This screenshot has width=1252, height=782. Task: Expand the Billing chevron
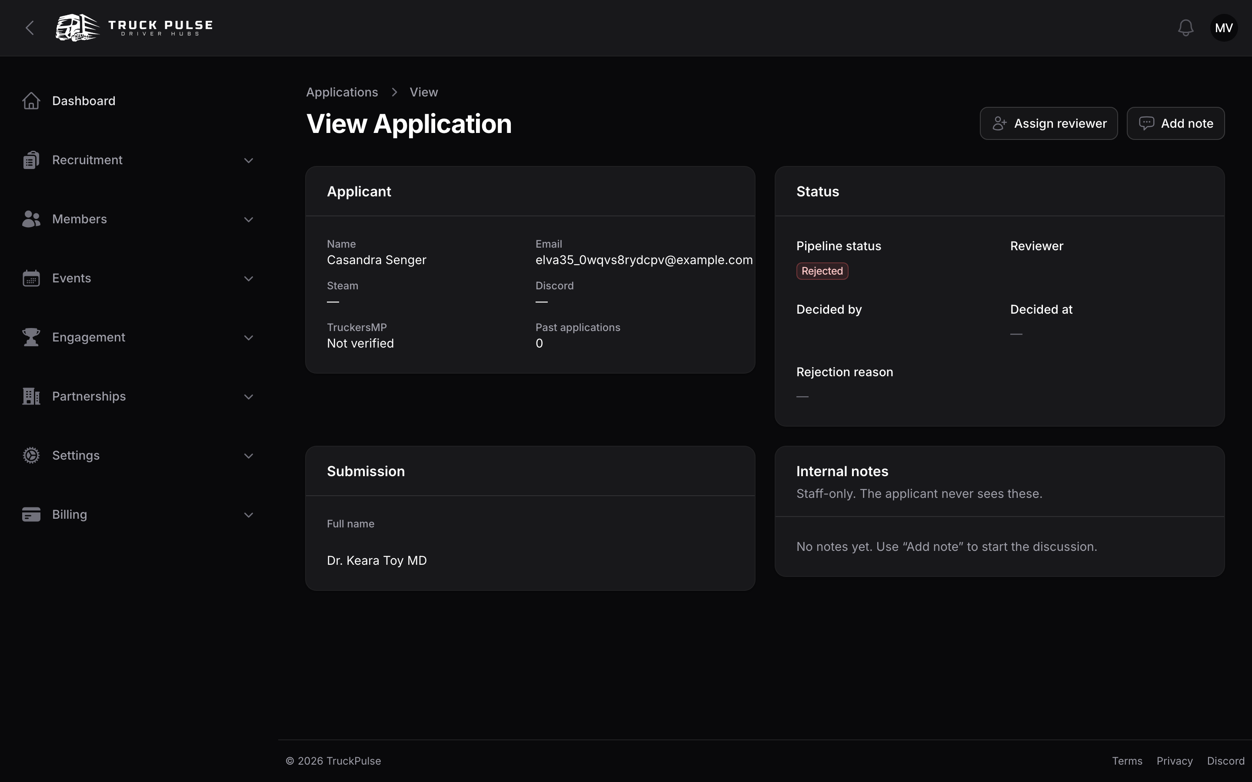248,515
